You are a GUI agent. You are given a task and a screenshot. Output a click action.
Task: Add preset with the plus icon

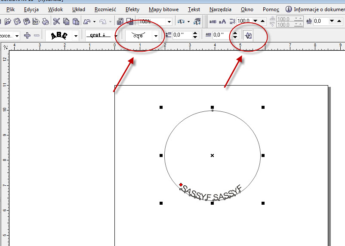(27, 36)
